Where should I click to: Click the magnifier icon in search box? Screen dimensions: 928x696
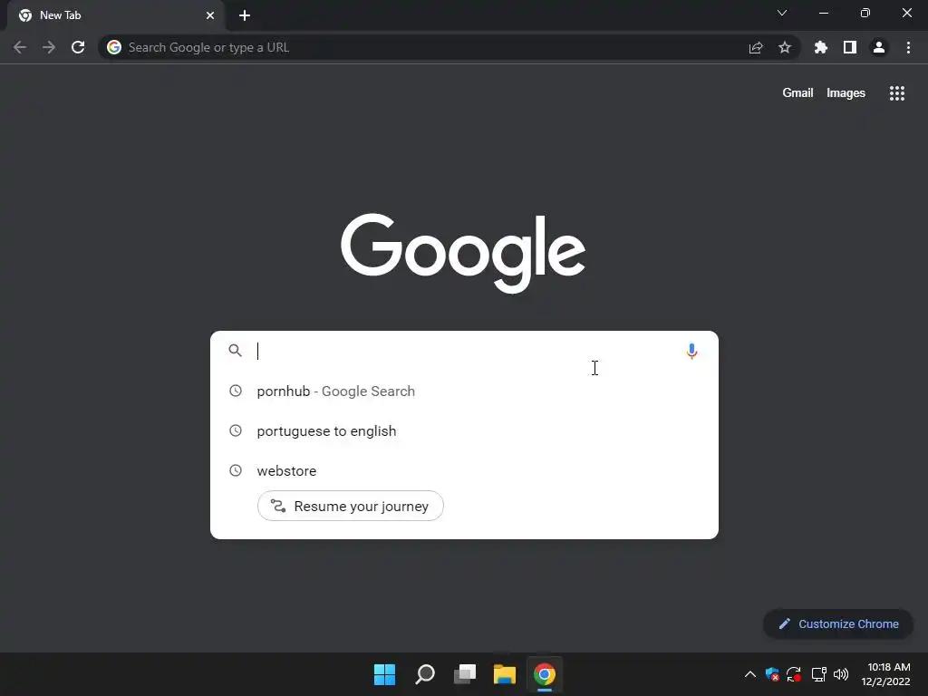pyautogui.click(x=236, y=351)
